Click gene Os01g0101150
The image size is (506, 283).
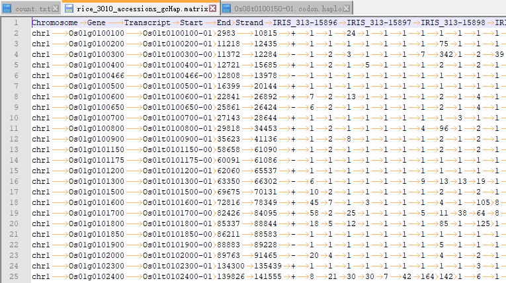pos(96,149)
